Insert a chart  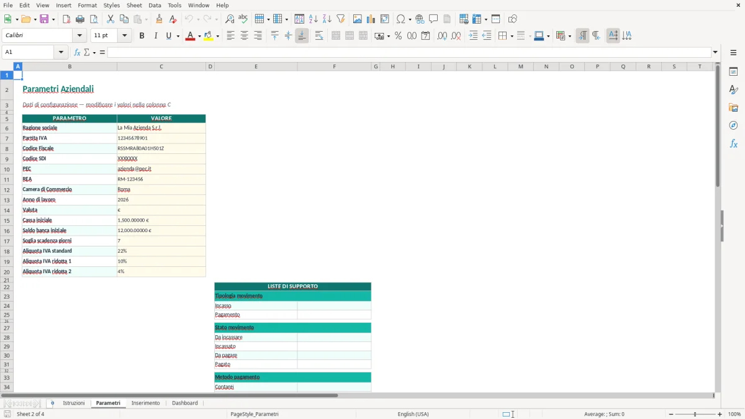(371, 19)
